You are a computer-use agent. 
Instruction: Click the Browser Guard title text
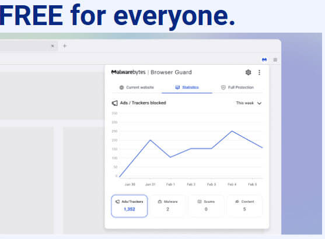click(171, 72)
